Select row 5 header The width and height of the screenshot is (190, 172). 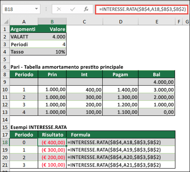pyautogui.click(x=5, y=59)
